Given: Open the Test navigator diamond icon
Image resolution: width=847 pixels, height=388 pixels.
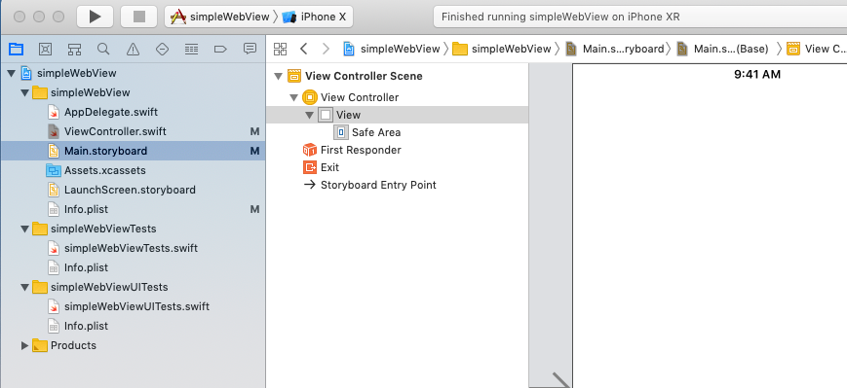Looking at the screenshot, I should (x=162, y=50).
